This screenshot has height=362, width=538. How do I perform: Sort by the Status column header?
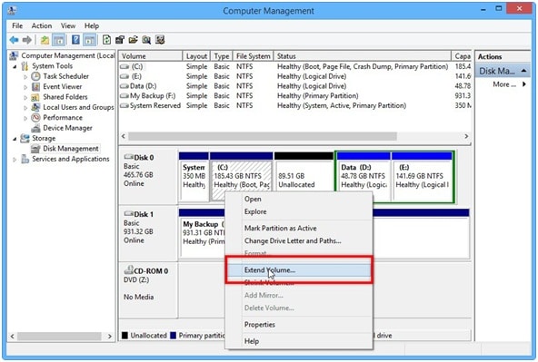pos(363,56)
